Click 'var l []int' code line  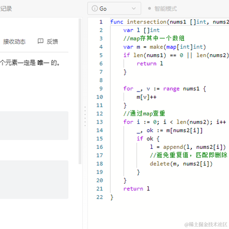141,30
